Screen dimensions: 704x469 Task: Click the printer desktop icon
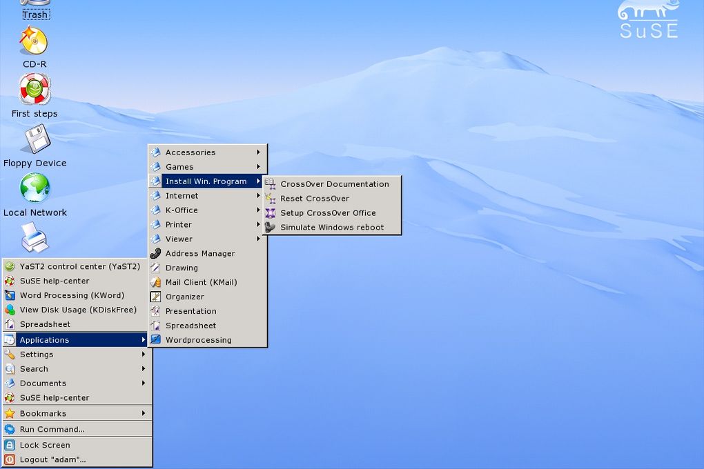[34, 237]
